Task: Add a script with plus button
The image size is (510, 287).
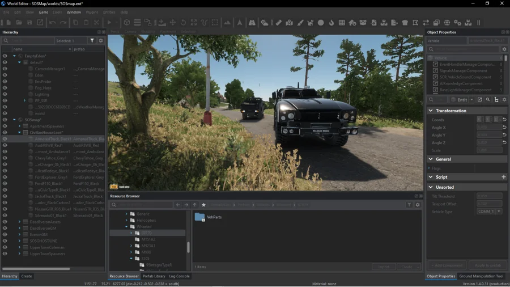Action: [504, 177]
